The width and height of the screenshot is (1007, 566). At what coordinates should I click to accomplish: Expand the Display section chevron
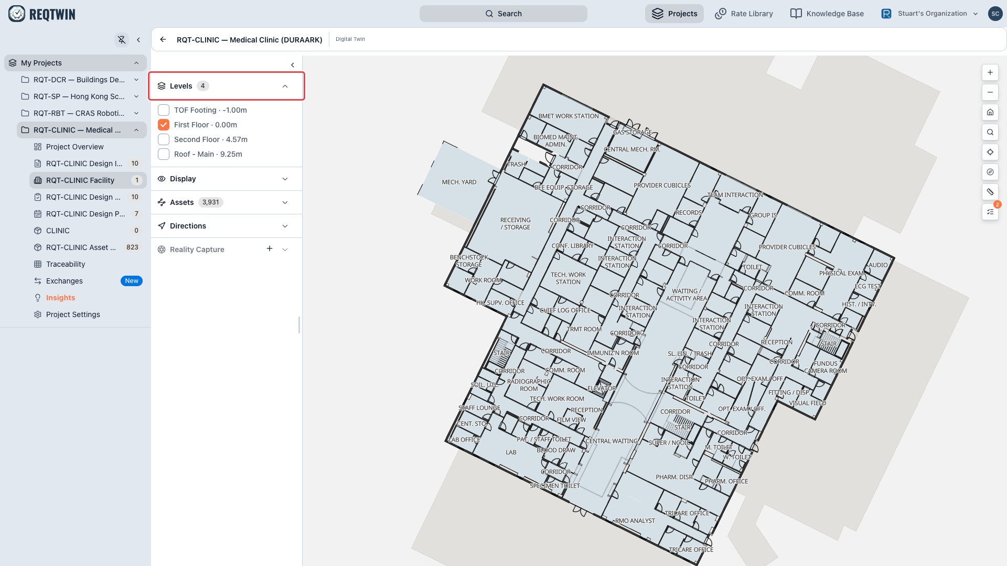pyautogui.click(x=285, y=179)
